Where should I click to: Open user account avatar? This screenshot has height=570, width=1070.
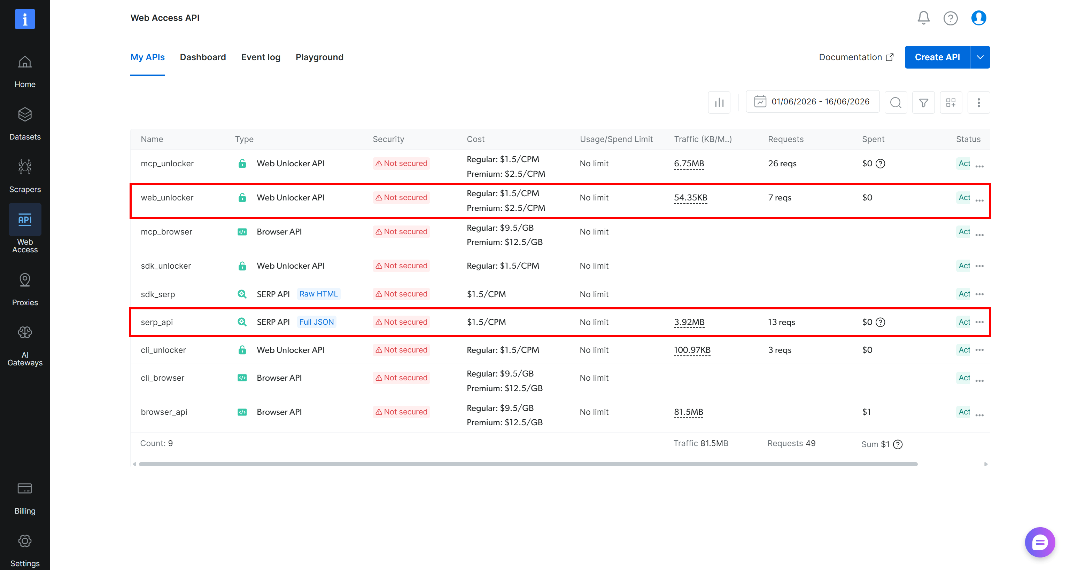(x=979, y=18)
